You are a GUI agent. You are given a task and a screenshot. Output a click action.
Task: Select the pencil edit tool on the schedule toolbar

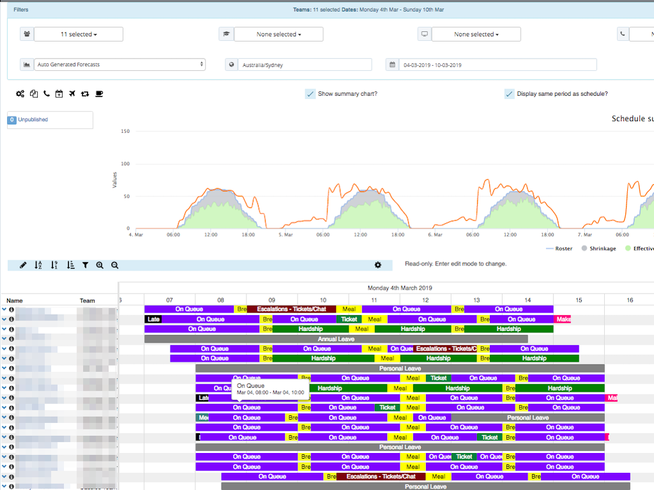[x=23, y=265]
